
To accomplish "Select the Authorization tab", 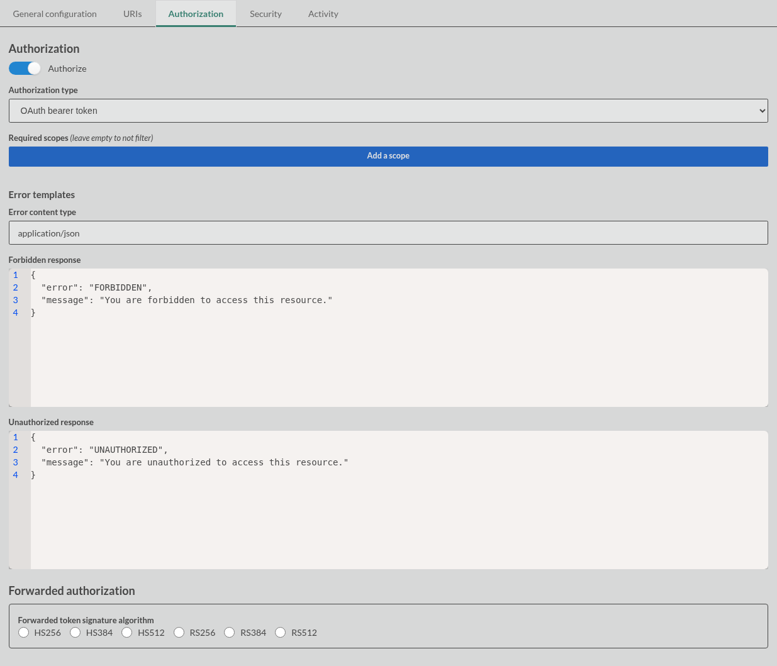I will tap(196, 14).
